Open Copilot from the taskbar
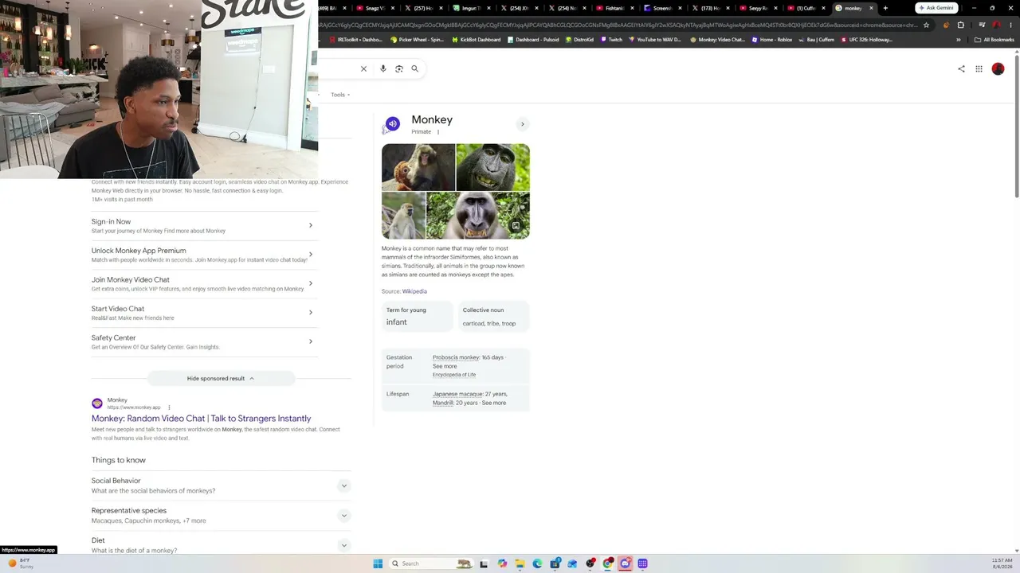 [502, 563]
